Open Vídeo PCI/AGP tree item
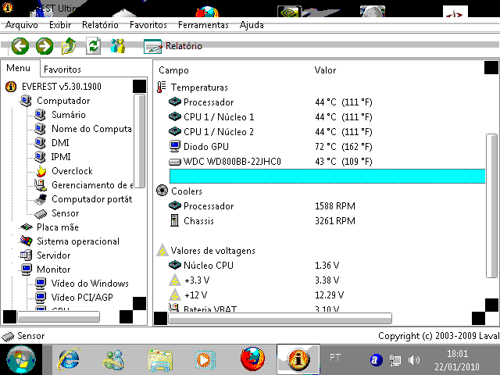 pos(82,297)
